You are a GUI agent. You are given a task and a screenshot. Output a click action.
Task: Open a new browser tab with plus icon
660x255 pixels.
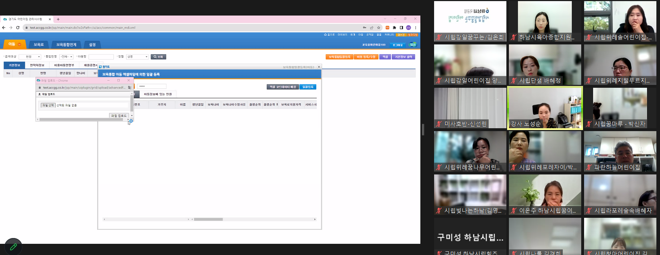58,19
